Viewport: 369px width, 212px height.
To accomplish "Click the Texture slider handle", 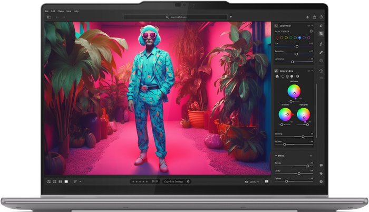I will tap(307, 163).
